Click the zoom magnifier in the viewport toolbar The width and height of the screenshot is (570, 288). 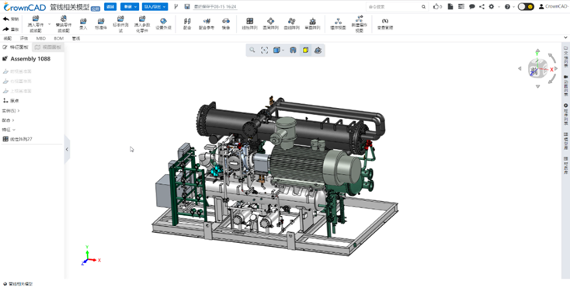pos(252,50)
